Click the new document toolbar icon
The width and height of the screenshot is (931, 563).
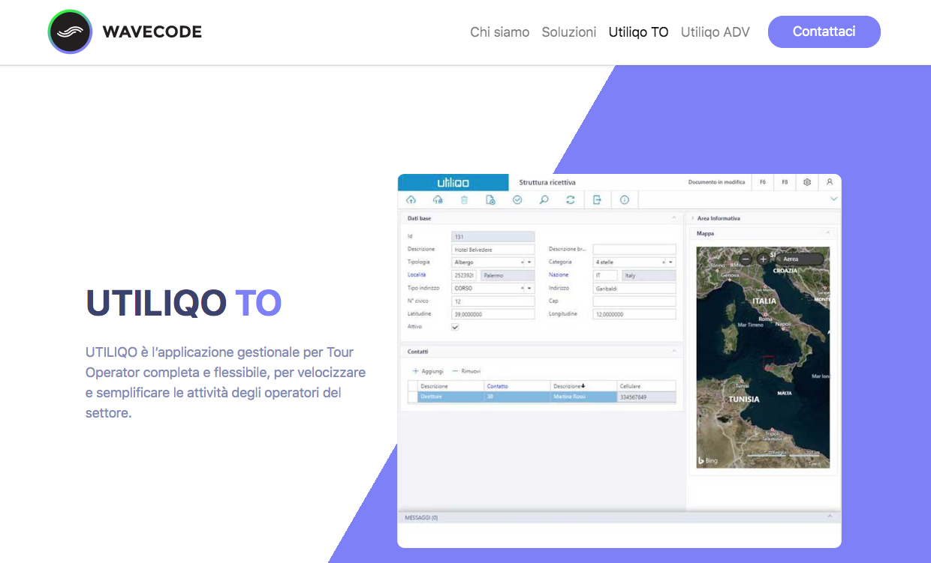490,199
